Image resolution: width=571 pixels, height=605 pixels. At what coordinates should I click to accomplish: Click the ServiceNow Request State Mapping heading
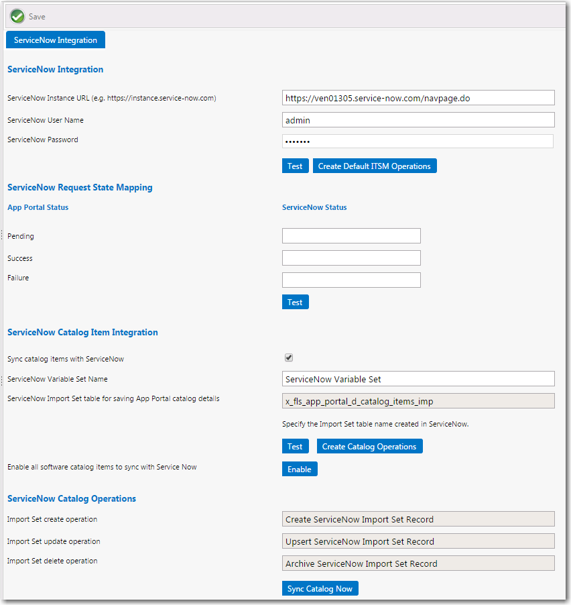[x=80, y=188]
